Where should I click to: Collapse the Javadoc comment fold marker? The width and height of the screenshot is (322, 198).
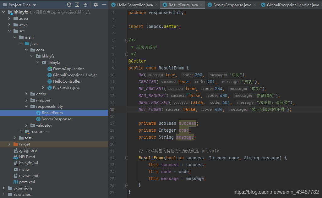point(127,41)
